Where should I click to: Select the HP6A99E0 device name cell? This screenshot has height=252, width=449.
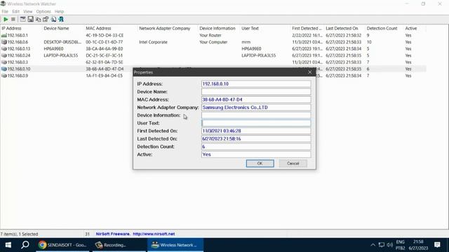pyautogui.click(x=53, y=49)
